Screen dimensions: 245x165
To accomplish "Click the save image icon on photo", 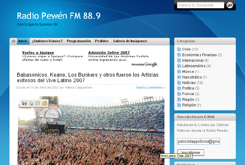I will [x=24, y=103].
